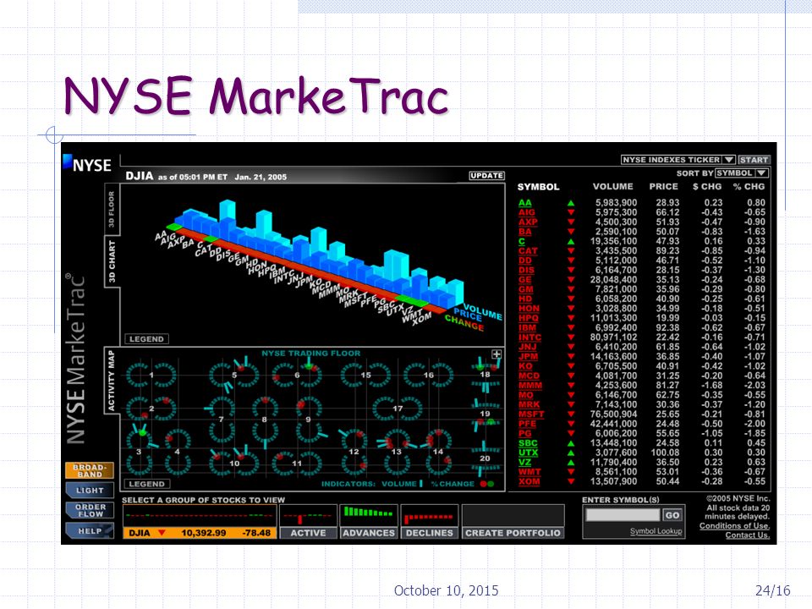The width and height of the screenshot is (812, 609).
Task: Expand the trading floor map plus icon
Action: click(497, 354)
